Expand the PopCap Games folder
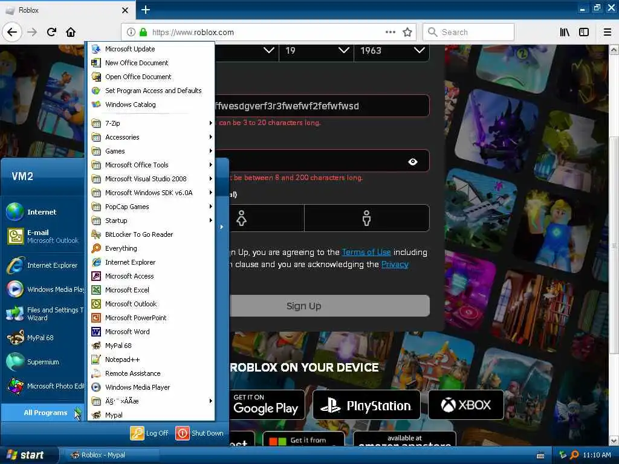The height and width of the screenshot is (464, 619). pyautogui.click(x=151, y=207)
